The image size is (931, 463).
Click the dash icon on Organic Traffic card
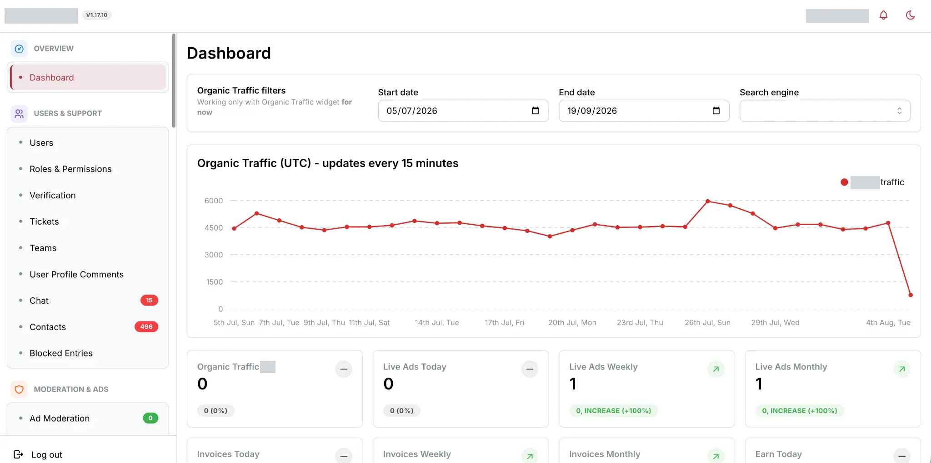344,369
